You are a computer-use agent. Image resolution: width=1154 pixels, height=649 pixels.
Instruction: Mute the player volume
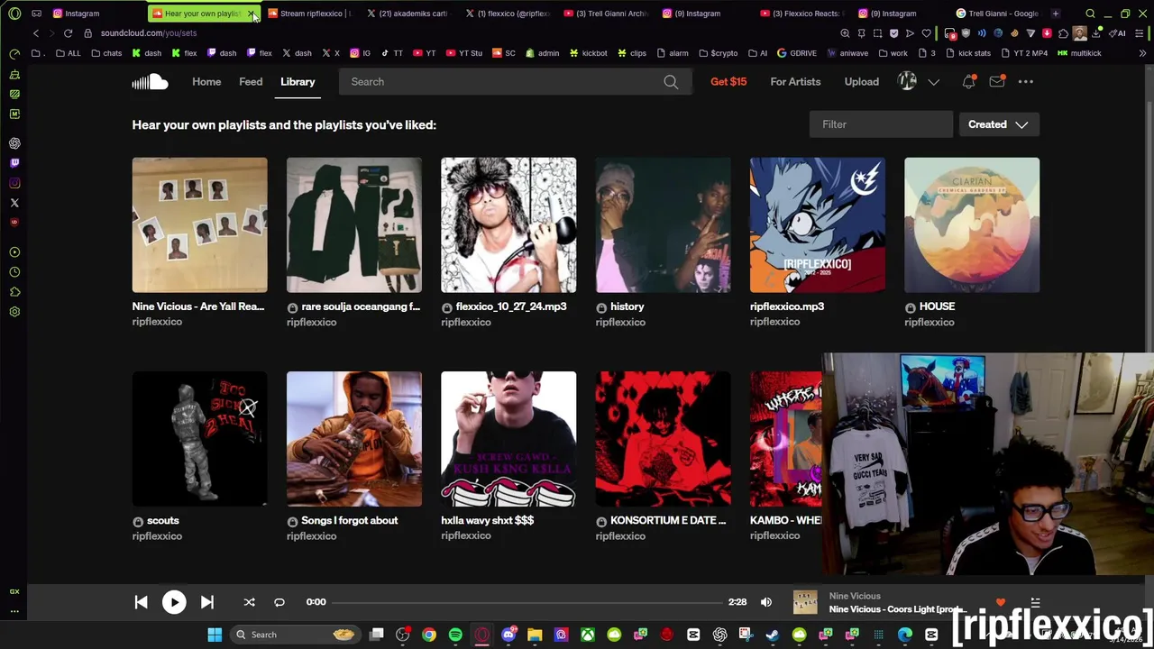click(766, 602)
